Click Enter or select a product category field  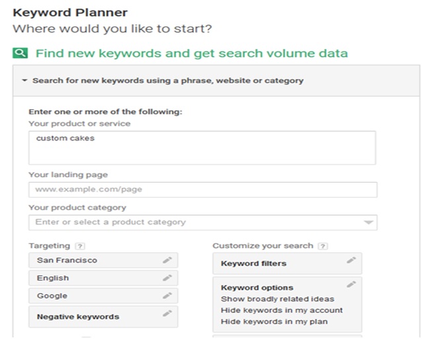203,222
